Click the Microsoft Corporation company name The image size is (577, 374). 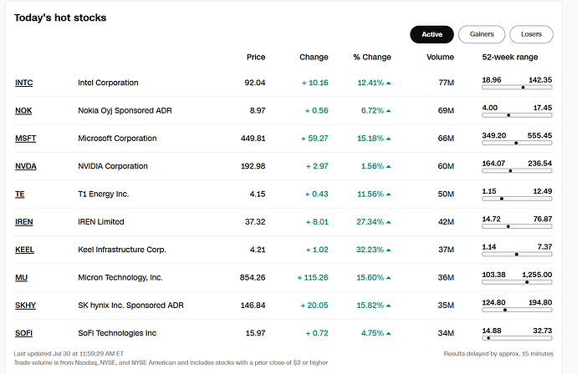coord(117,139)
